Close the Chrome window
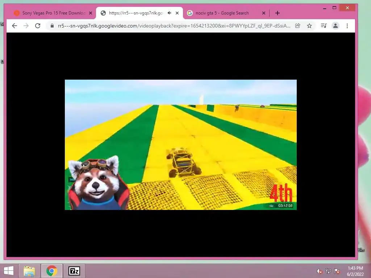The height and width of the screenshot is (278, 371). pos(347,8)
